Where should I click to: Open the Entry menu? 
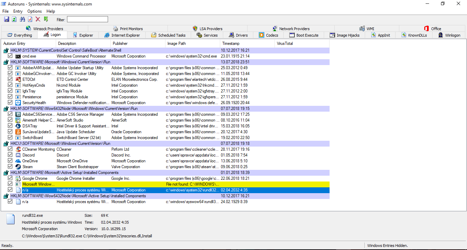coord(18,11)
